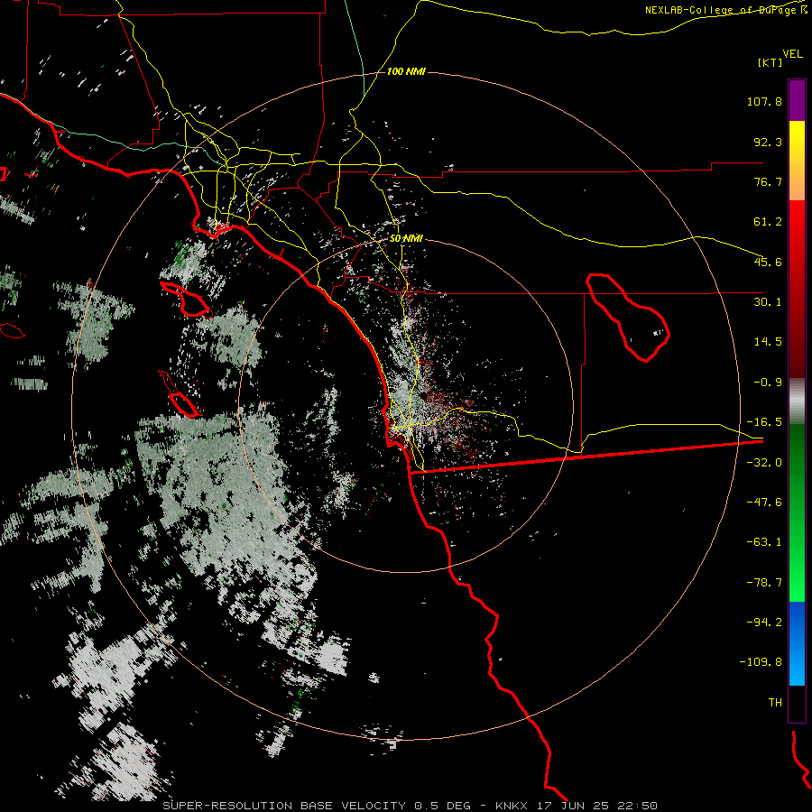Screen dimensions: 812x812
Task: Click the 14.5 legend value
Action: click(768, 342)
